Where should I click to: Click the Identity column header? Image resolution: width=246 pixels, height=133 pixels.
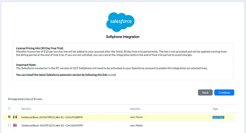pos(135,109)
